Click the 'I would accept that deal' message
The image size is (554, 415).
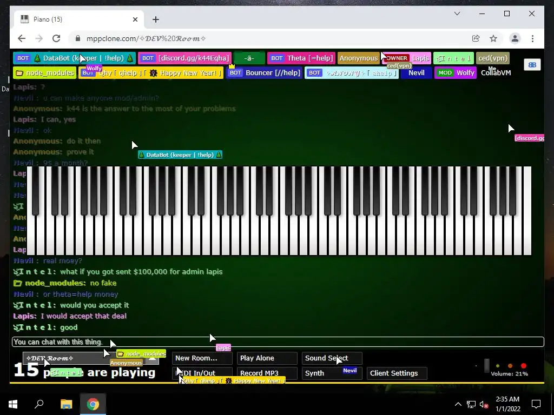83,316
